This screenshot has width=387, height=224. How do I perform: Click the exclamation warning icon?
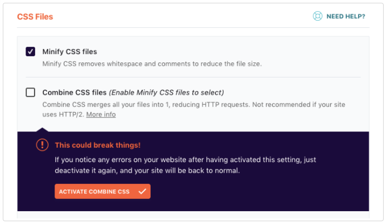pos(42,145)
